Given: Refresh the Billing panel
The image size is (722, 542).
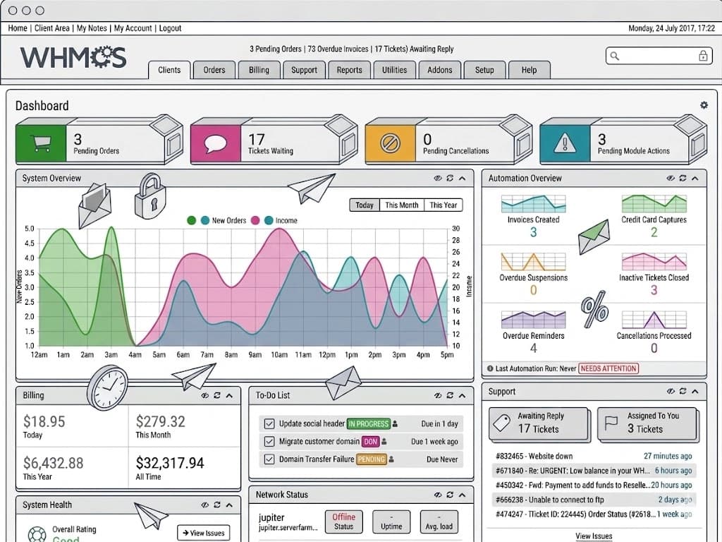Looking at the screenshot, I should (x=217, y=395).
